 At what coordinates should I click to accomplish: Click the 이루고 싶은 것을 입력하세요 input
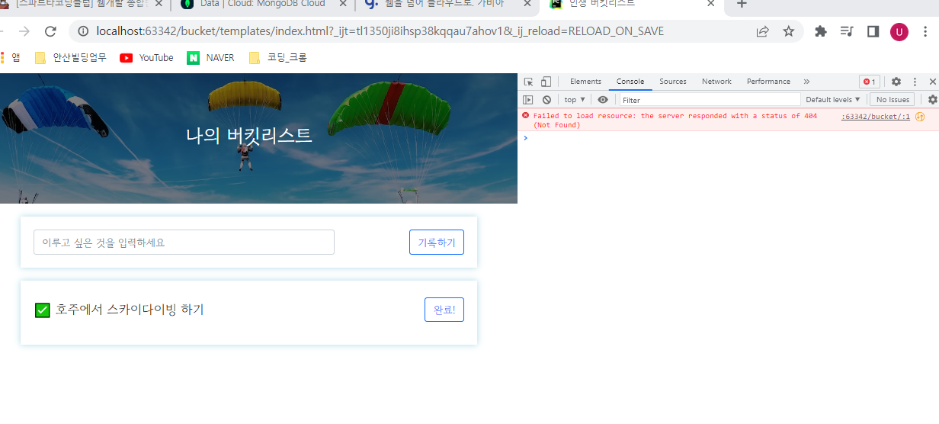(184, 243)
